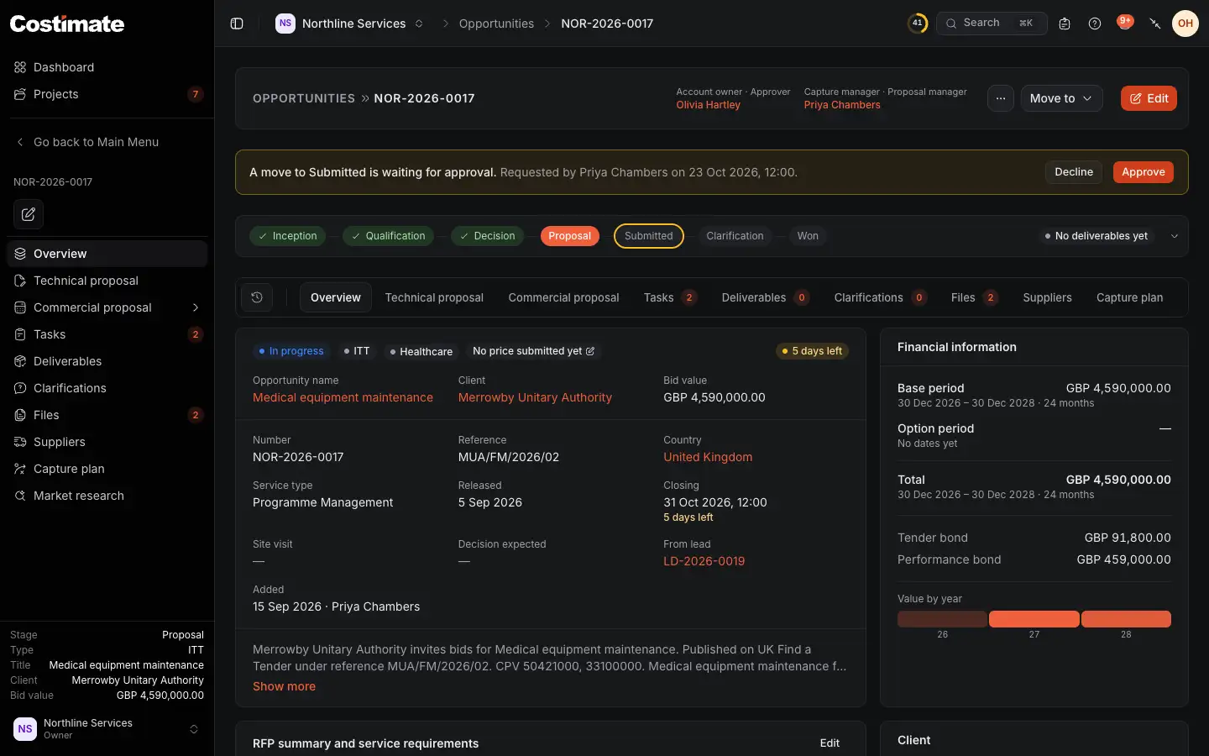
Task: Click the Search field
Action: click(992, 24)
